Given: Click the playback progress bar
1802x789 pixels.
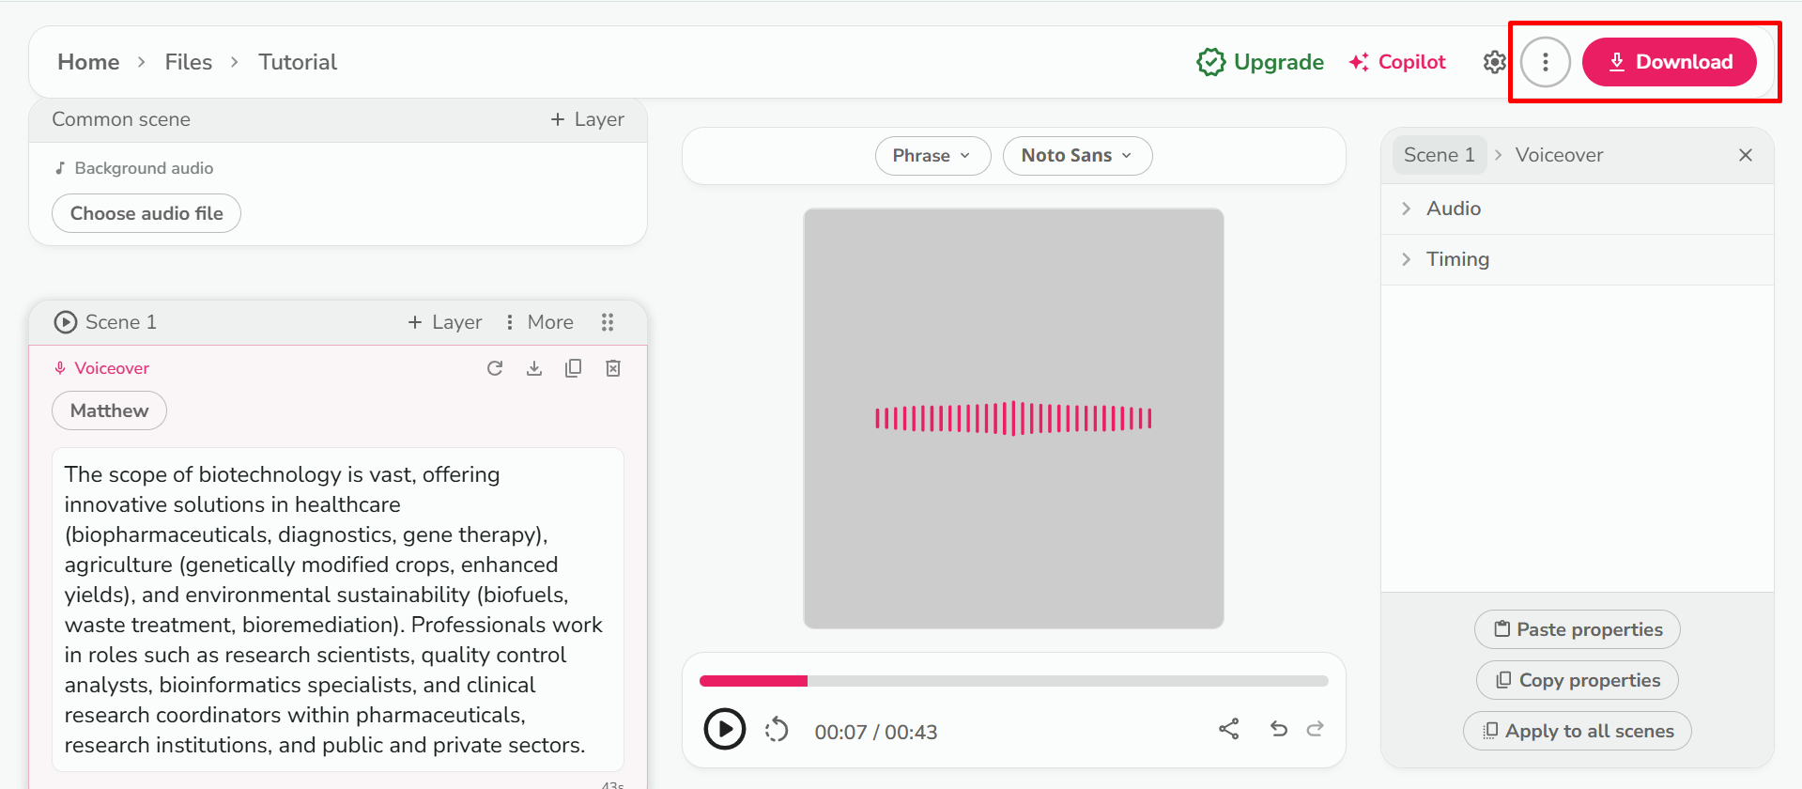Looking at the screenshot, I should click(x=1014, y=681).
